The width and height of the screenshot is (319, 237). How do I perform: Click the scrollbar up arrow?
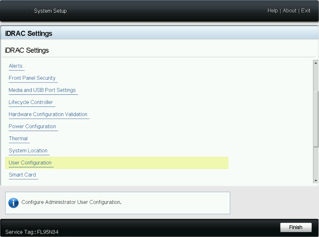pyautogui.click(x=316, y=63)
